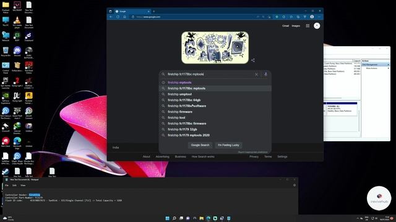Image resolution: width=396 pixels, height=222 pixels.
Task: Open Privacy footer link
Action: click(254, 157)
